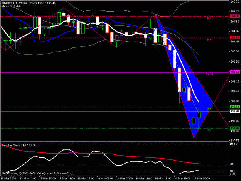Click the GBPJPY,H1 symbol header text
Screen dimensions: 241x181
coord(9,3)
